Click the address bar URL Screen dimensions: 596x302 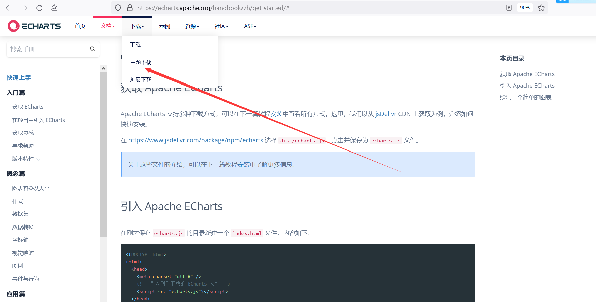tap(213, 8)
